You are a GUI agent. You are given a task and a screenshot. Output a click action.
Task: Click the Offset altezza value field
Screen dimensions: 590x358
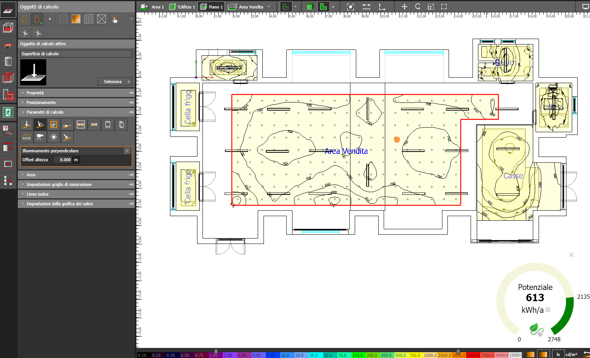coord(63,160)
